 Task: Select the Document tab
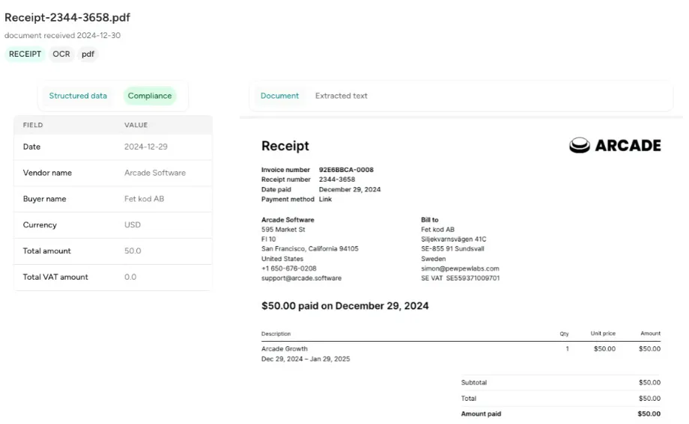pyautogui.click(x=279, y=96)
